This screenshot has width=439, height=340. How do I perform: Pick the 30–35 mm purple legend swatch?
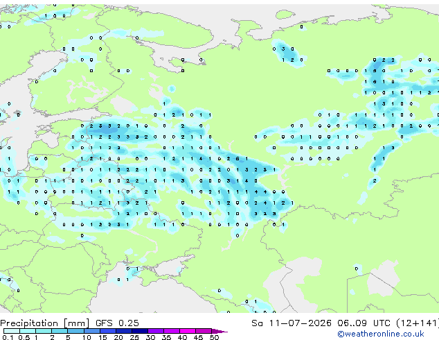pyautogui.click(x=156, y=331)
